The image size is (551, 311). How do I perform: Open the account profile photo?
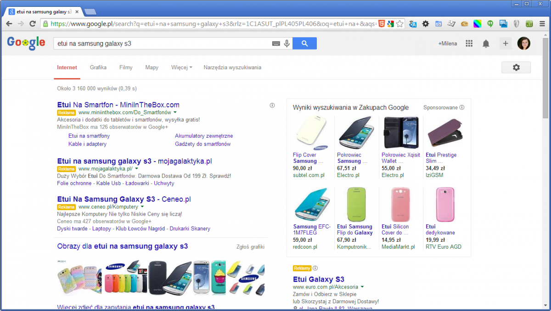523,44
